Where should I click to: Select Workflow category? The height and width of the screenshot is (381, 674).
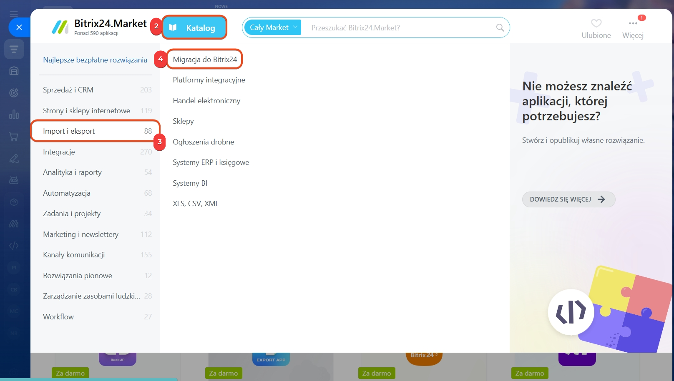pos(97,317)
